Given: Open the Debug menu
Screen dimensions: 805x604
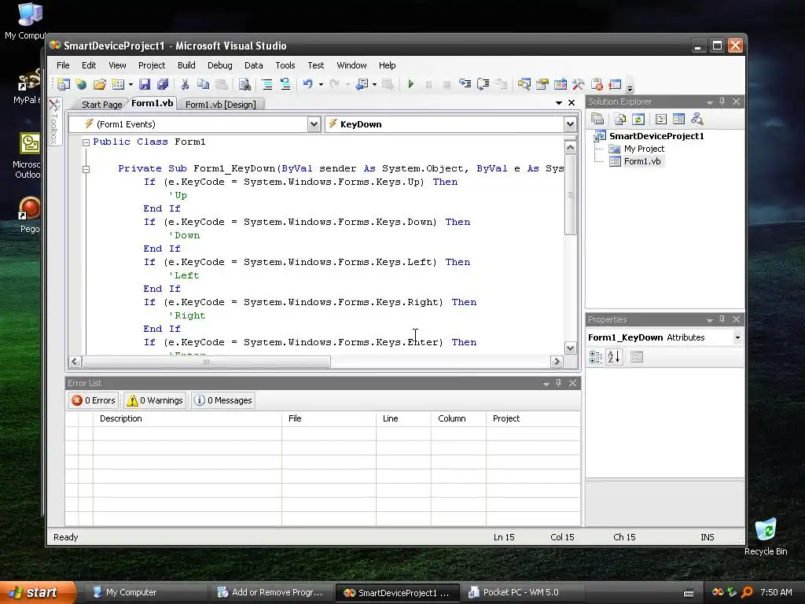Looking at the screenshot, I should pyautogui.click(x=220, y=65).
